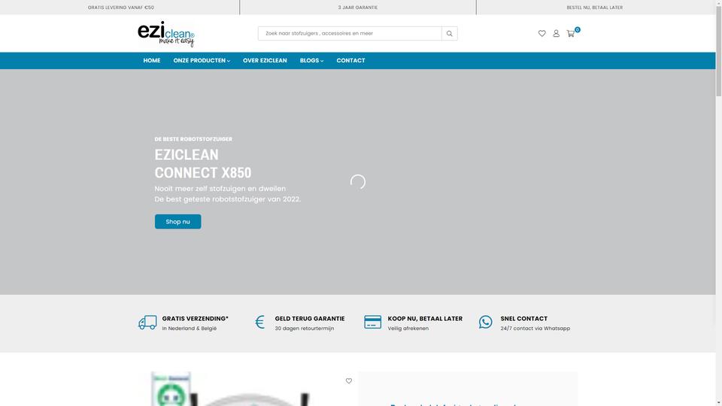Click '3 jaar garantie' top bar text
This screenshot has height=406, width=722.
(x=358, y=8)
